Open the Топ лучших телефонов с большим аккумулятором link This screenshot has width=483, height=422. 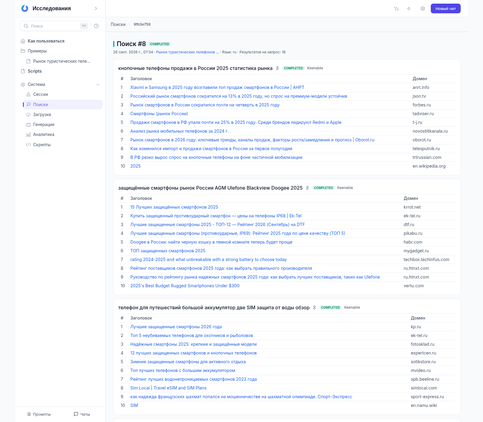pos(183,370)
